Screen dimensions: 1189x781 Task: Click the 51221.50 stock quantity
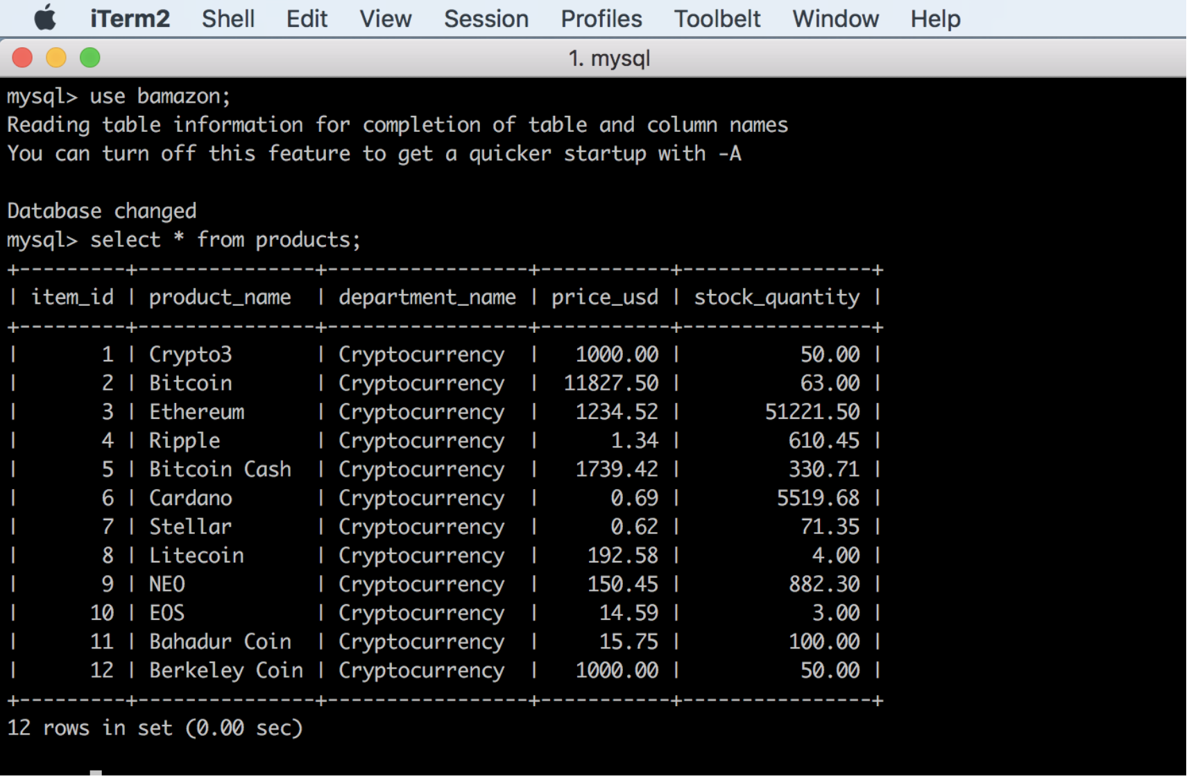(812, 412)
